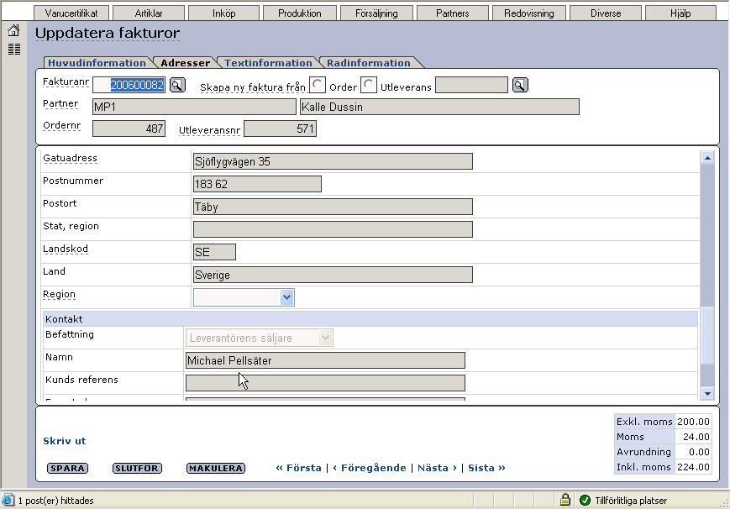Switch to the Adresser tab

pyautogui.click(x=186, y=63)
